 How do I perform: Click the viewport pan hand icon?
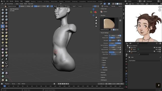pos(96,20)
